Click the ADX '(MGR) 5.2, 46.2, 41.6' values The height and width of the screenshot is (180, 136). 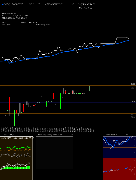tap(28, 22)
